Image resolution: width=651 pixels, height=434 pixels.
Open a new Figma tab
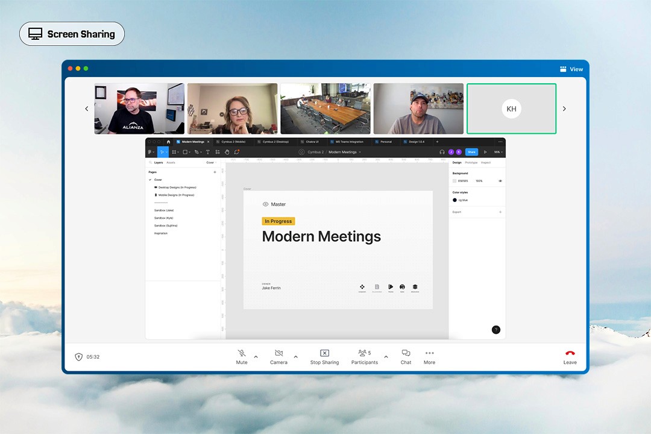[437, 142]
